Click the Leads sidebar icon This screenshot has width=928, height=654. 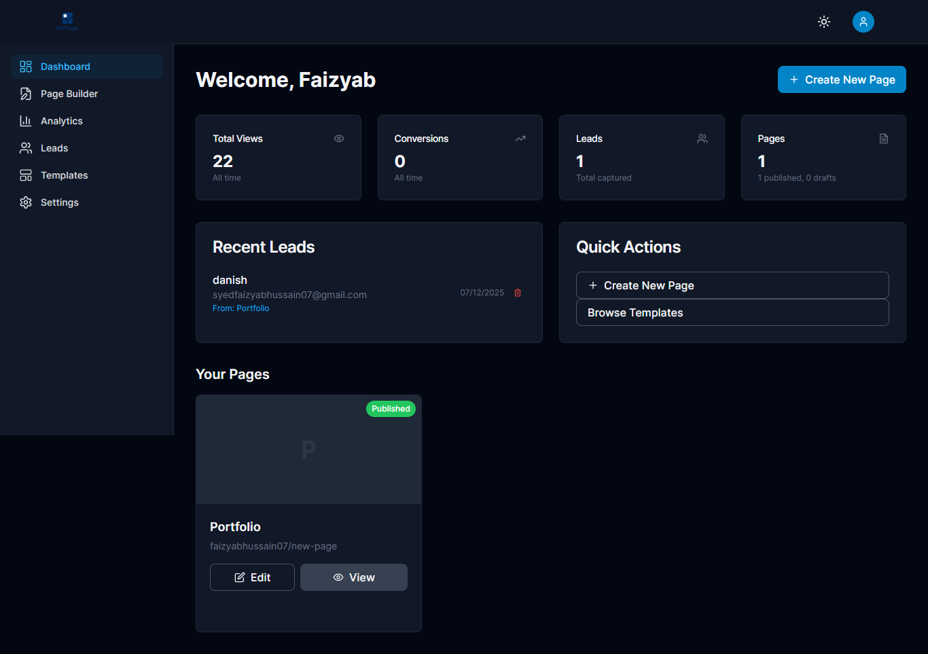[26, 147]
